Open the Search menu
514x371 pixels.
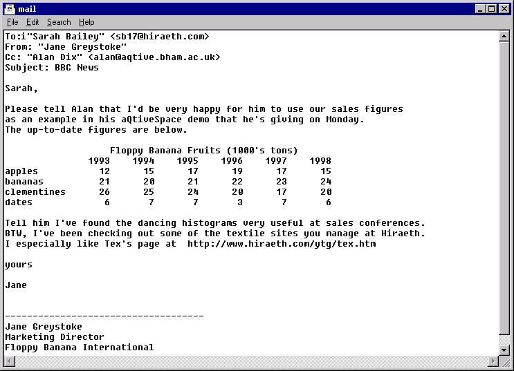tap(59, 22)
